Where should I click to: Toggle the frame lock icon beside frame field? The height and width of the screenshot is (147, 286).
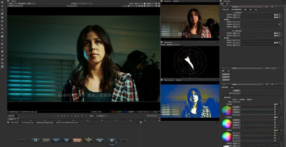[16, 116]
